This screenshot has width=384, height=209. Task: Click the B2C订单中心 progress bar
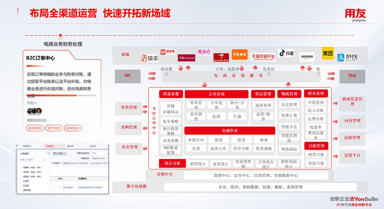(61, 95)
